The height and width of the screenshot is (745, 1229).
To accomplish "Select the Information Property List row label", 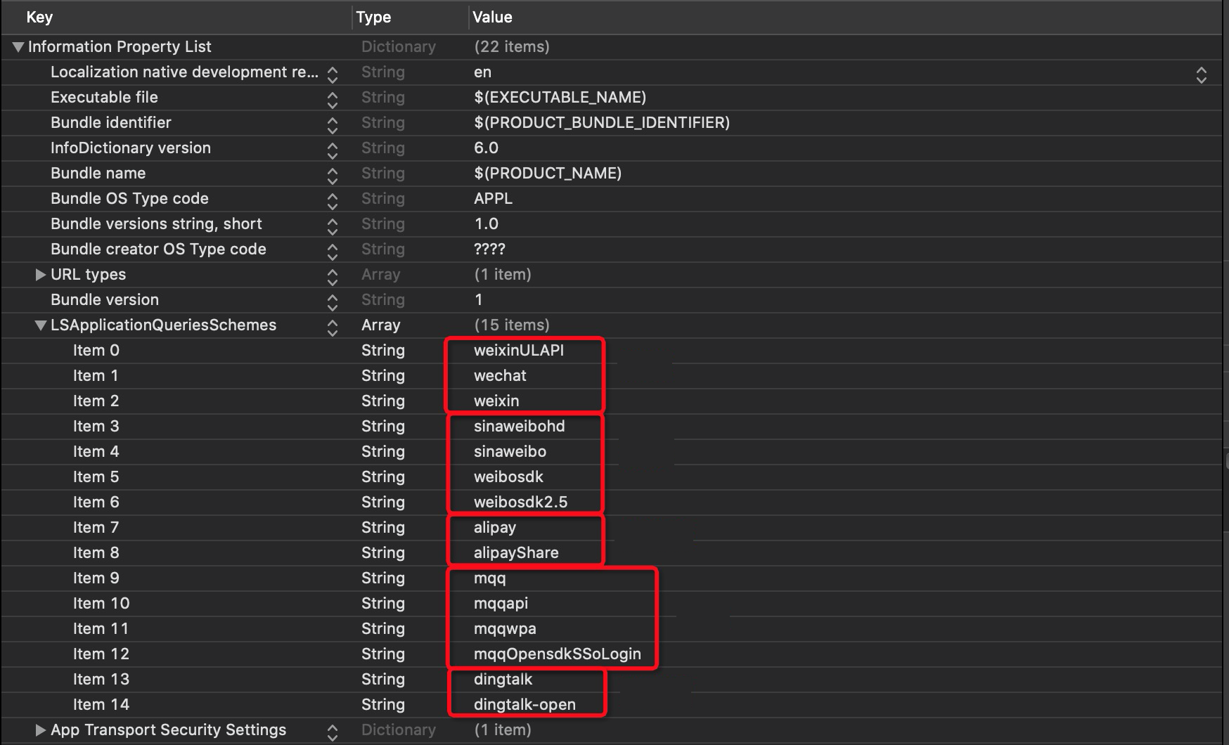I will tap(120, 47).
